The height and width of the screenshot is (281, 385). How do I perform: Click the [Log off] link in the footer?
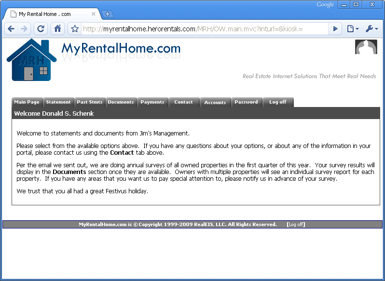tap(296, 224)
